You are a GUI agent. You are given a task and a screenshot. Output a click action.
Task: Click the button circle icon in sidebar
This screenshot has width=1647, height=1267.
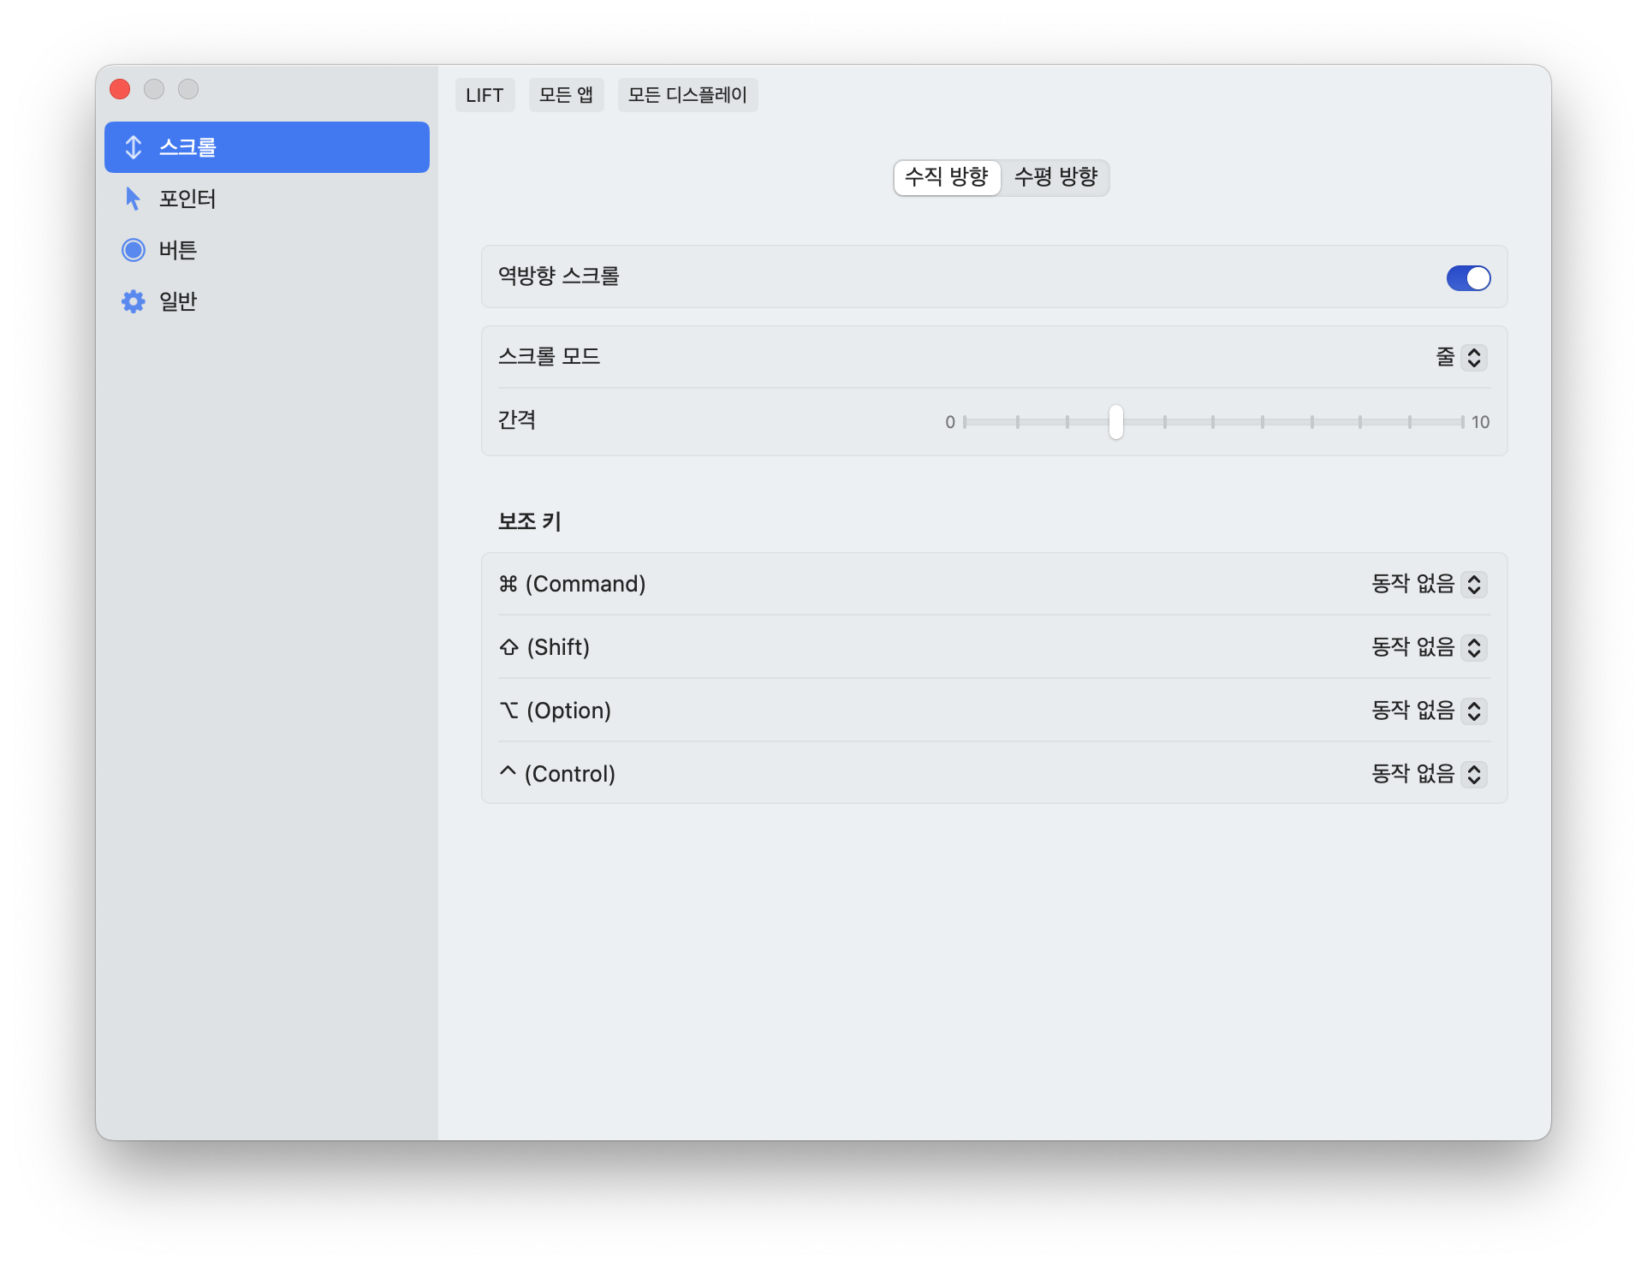coord(134,250)
